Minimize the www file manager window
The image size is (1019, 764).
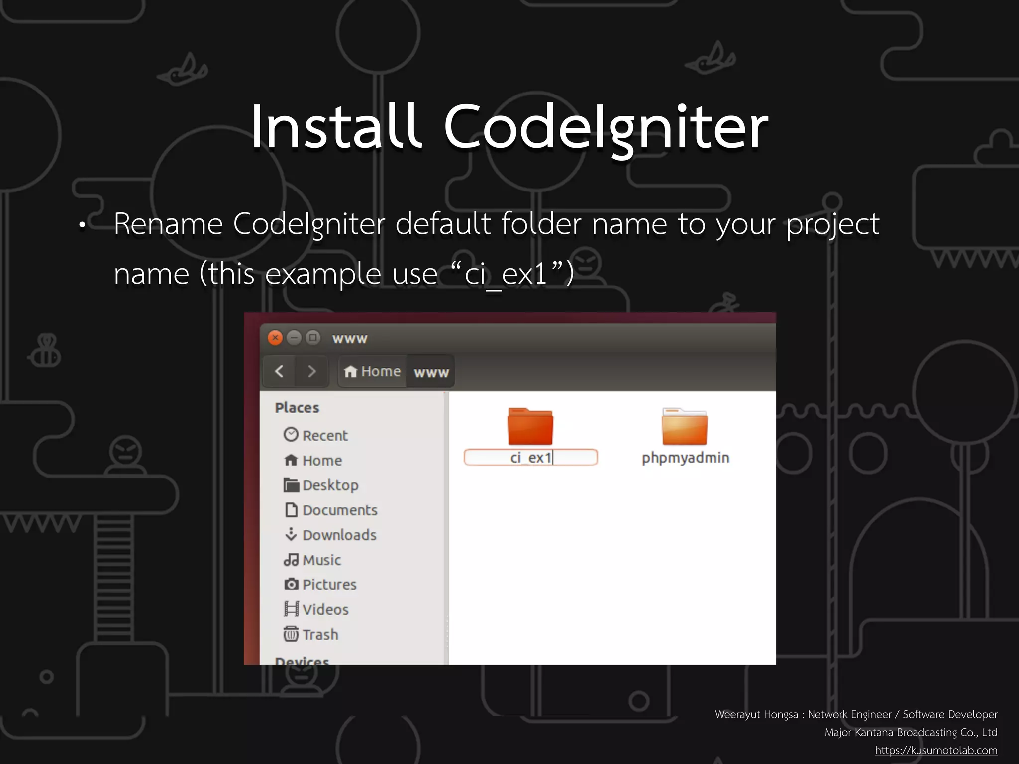(294, 338)
